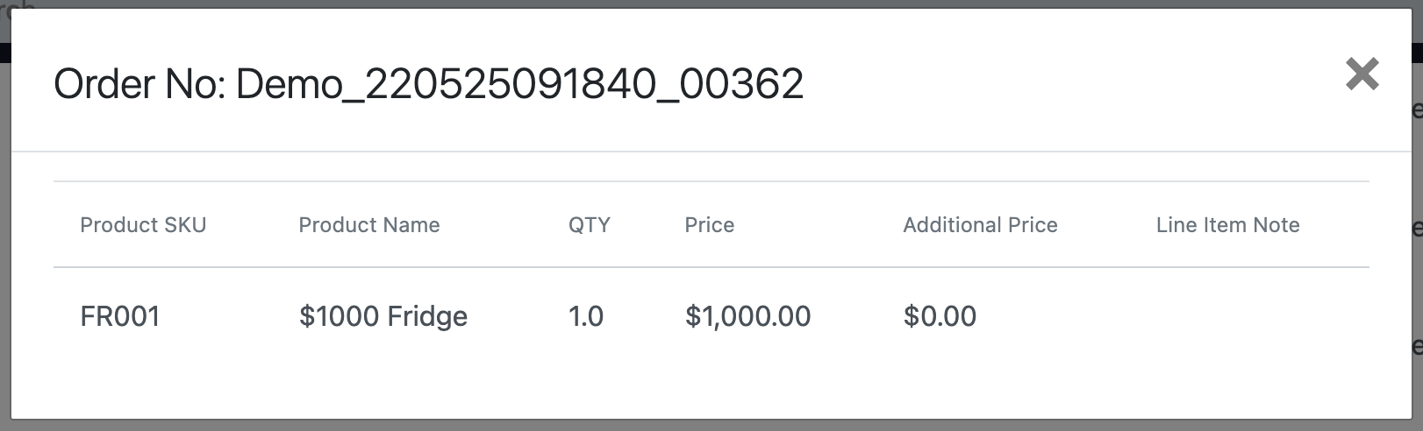Viewport: 1423px width, 431px height.
Task: Click the "Order No:" label in the title
Action: [x=140, y=84]
